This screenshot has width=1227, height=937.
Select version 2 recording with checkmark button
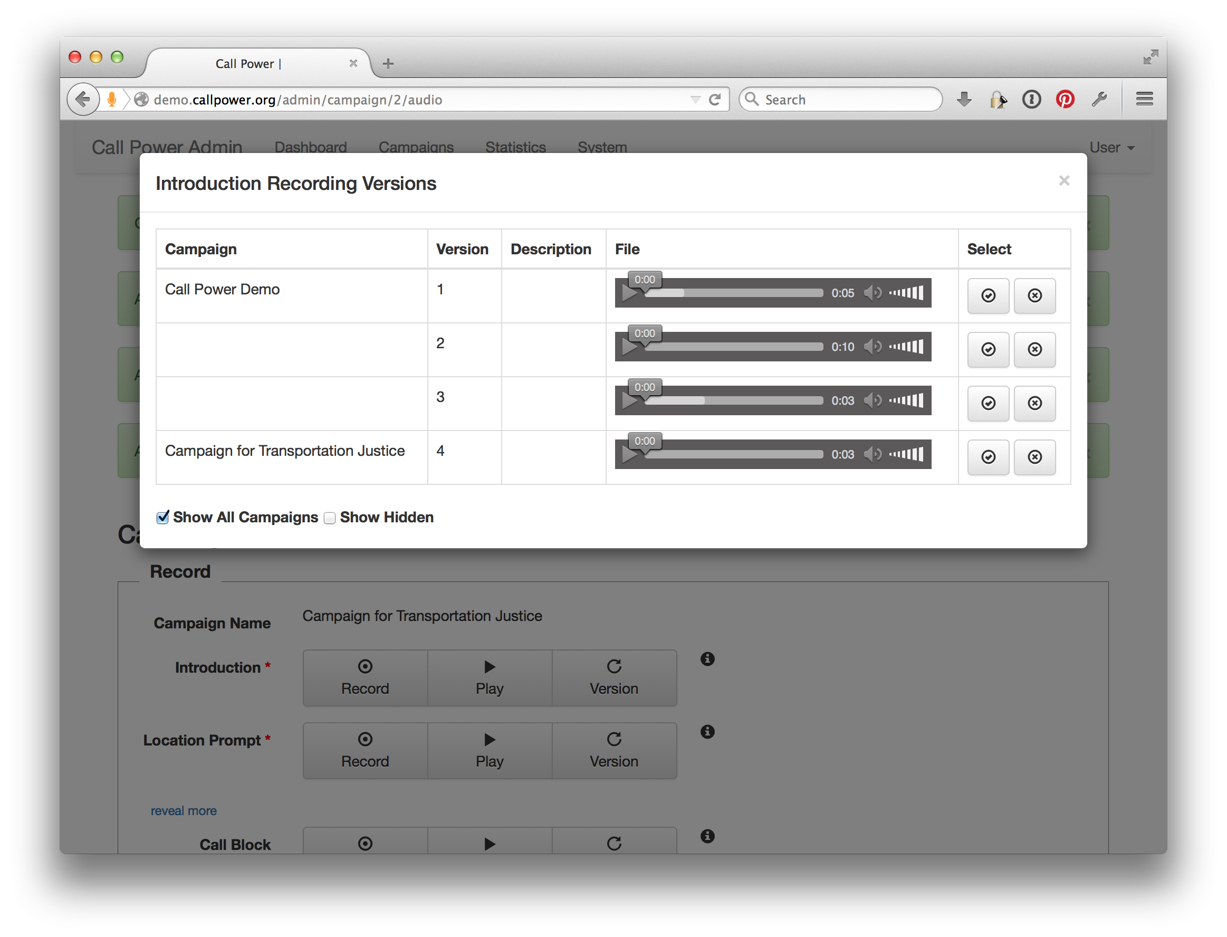[x=988, y=350]
